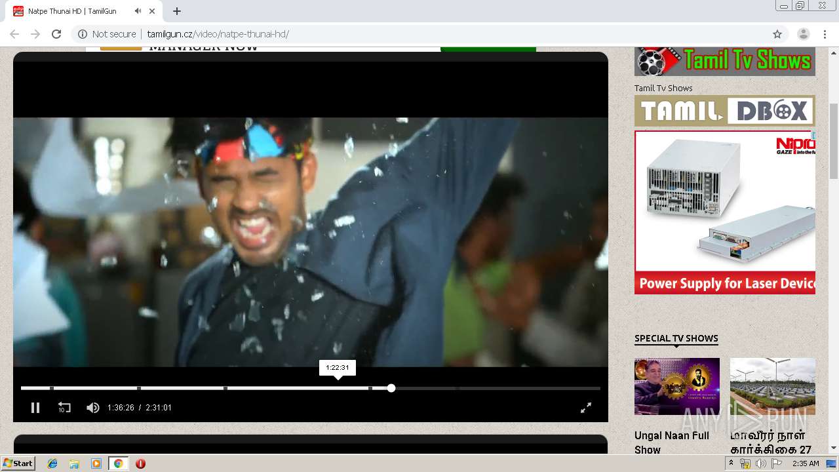Screen dimensions: 839x472
Task: Mute tab audio speaker icon
Action: (x=138, y=11)
